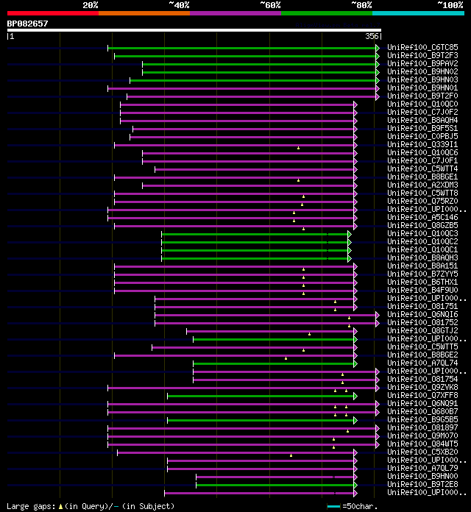Screen dimensions: 471x512
Task: Pick the UniRef100_C5WTT4 hit
Action: [x=422, y=168]
